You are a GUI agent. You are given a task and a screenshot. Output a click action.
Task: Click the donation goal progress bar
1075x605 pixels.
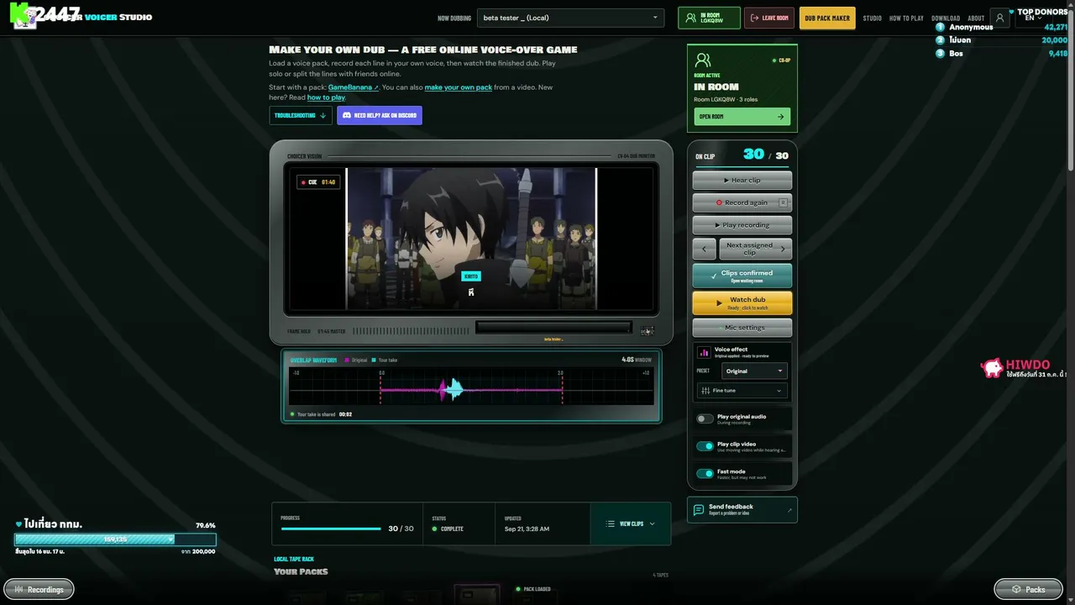pos(115,539)
